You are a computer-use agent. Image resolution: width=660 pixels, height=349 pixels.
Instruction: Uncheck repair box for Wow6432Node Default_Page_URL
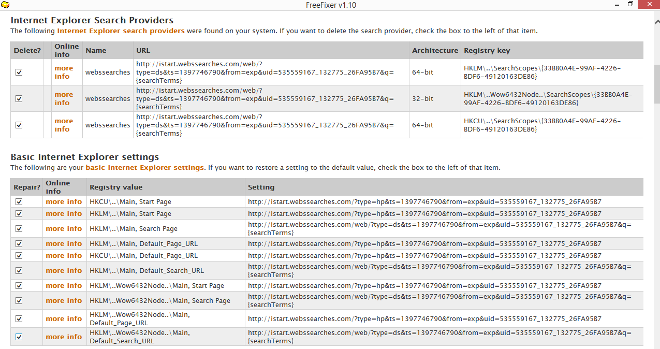click(19, 319)
